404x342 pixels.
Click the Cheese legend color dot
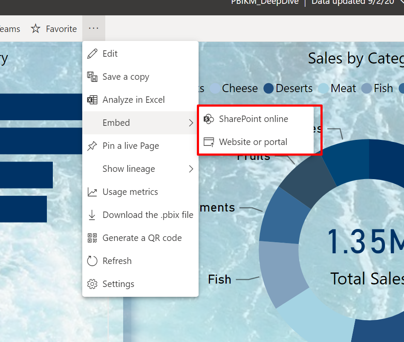click(215, 88)
